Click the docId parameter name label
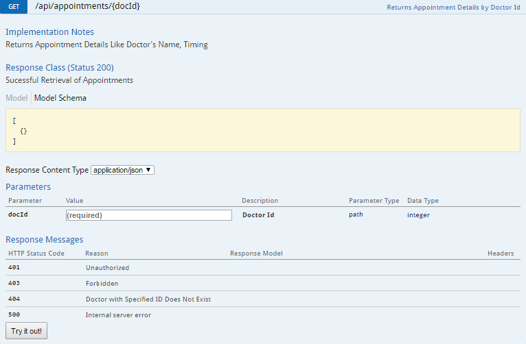Screen dimensions: 526x344 pos(18,214)
